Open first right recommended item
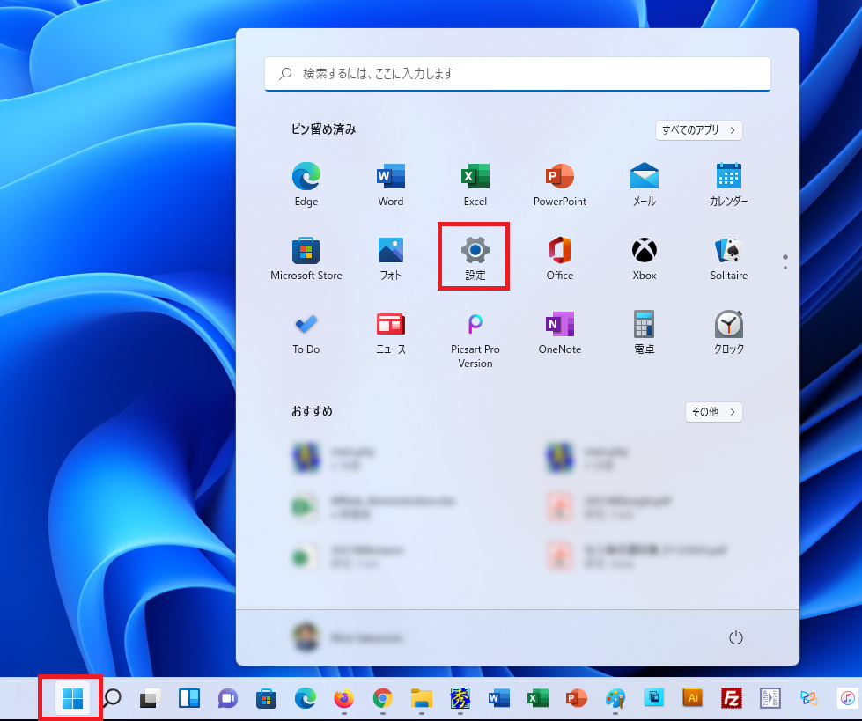The height and width of the screenshot is (721, 862). [x=587, y=458]
